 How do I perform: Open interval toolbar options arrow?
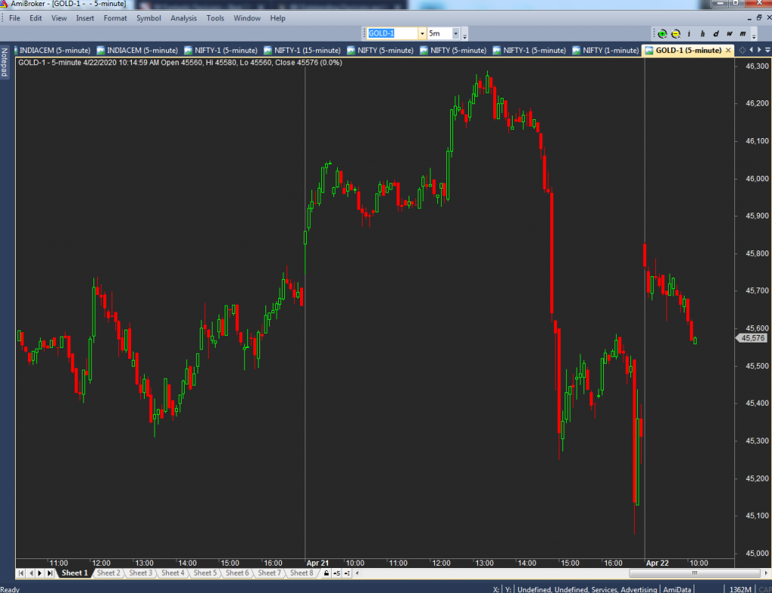pos(754,35)
